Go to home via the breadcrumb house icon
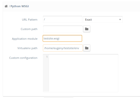 tap(6, 6)
